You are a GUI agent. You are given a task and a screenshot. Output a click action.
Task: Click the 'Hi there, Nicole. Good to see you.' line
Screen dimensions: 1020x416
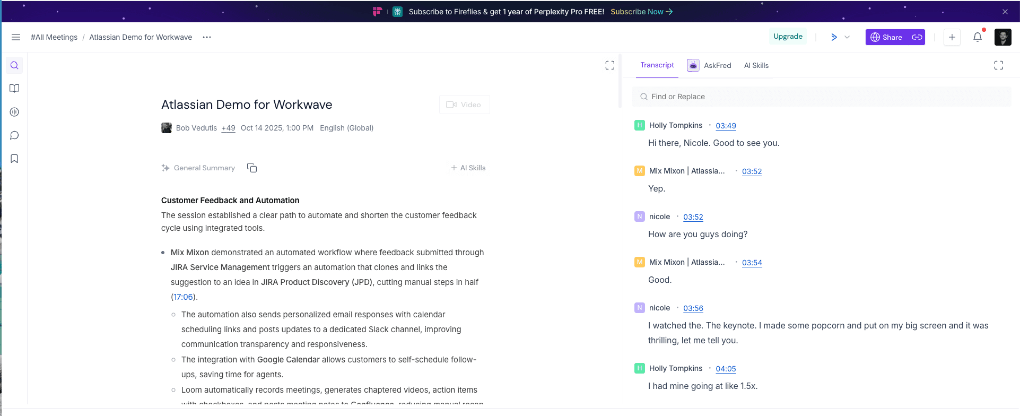(713, 143)
